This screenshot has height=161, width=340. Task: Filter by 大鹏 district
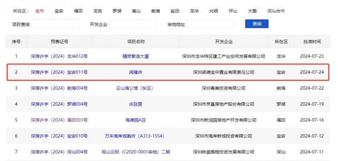tap(252, 11)
